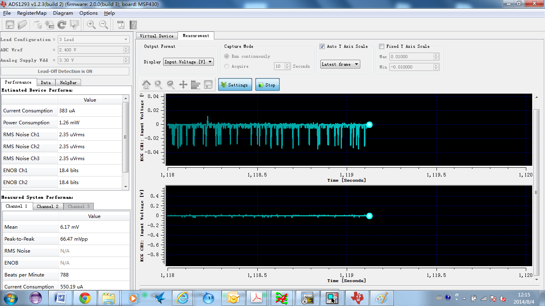
Task: Click the Min Y axis value spinner
Action: tap(436, 67)
